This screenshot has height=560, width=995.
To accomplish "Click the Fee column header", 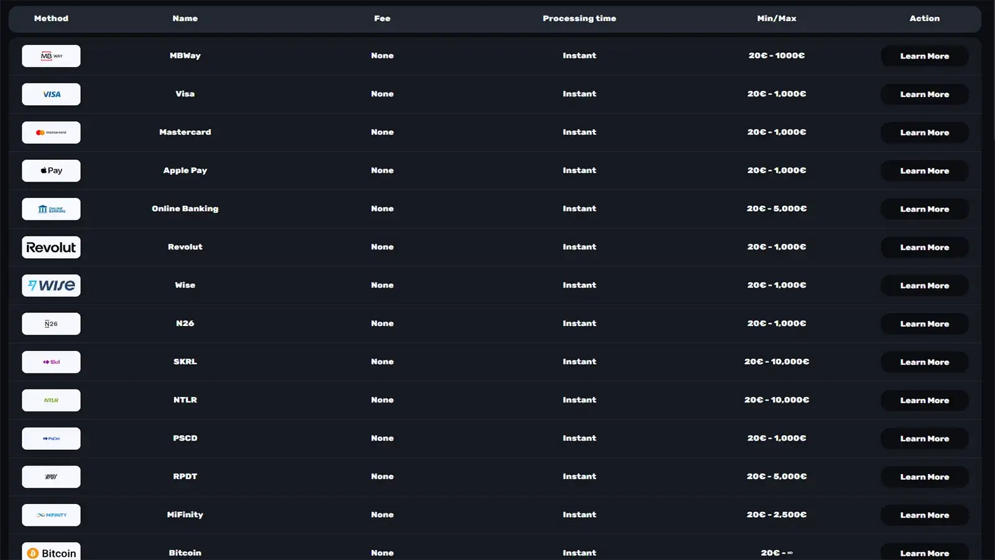I will click(x=382, y=19).
